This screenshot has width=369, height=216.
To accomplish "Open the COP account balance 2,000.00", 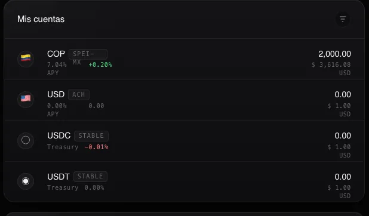I will [334, 54].
